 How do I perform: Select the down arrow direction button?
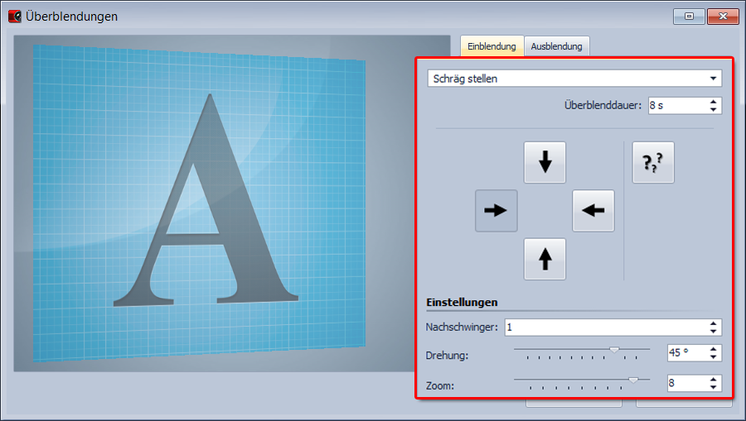(x=545, y=162)
